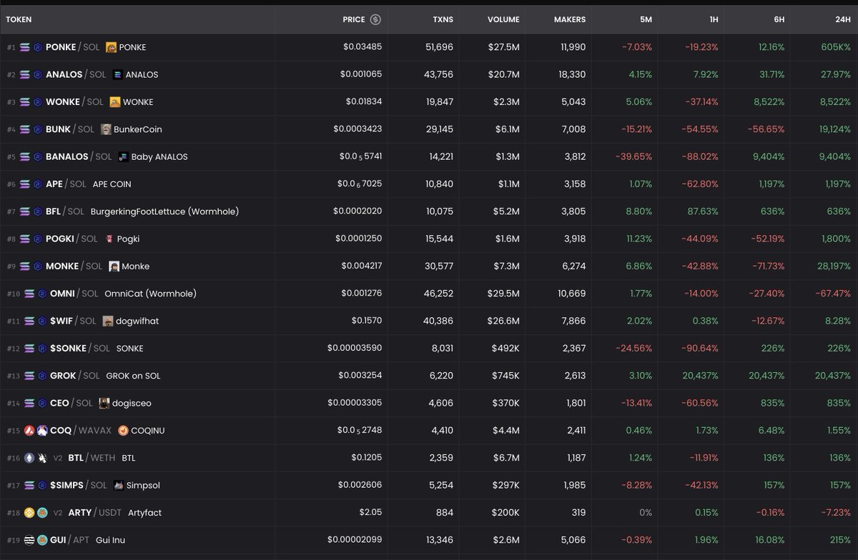Click the Aptos chain icon in GUI row
This screenshot has width=858, height=560.
click(29, 540)
